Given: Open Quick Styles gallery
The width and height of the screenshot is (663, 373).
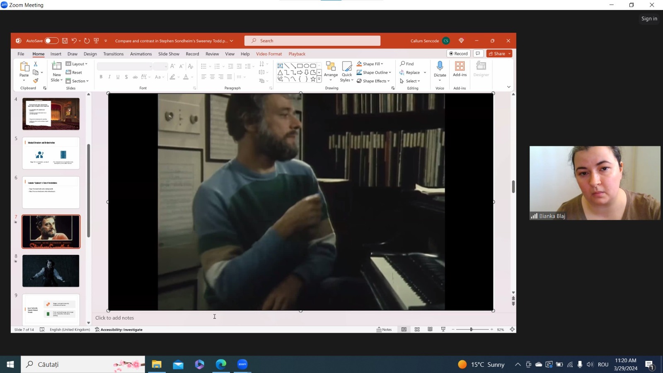Looking at the screenshot, I should click(347, 71).
